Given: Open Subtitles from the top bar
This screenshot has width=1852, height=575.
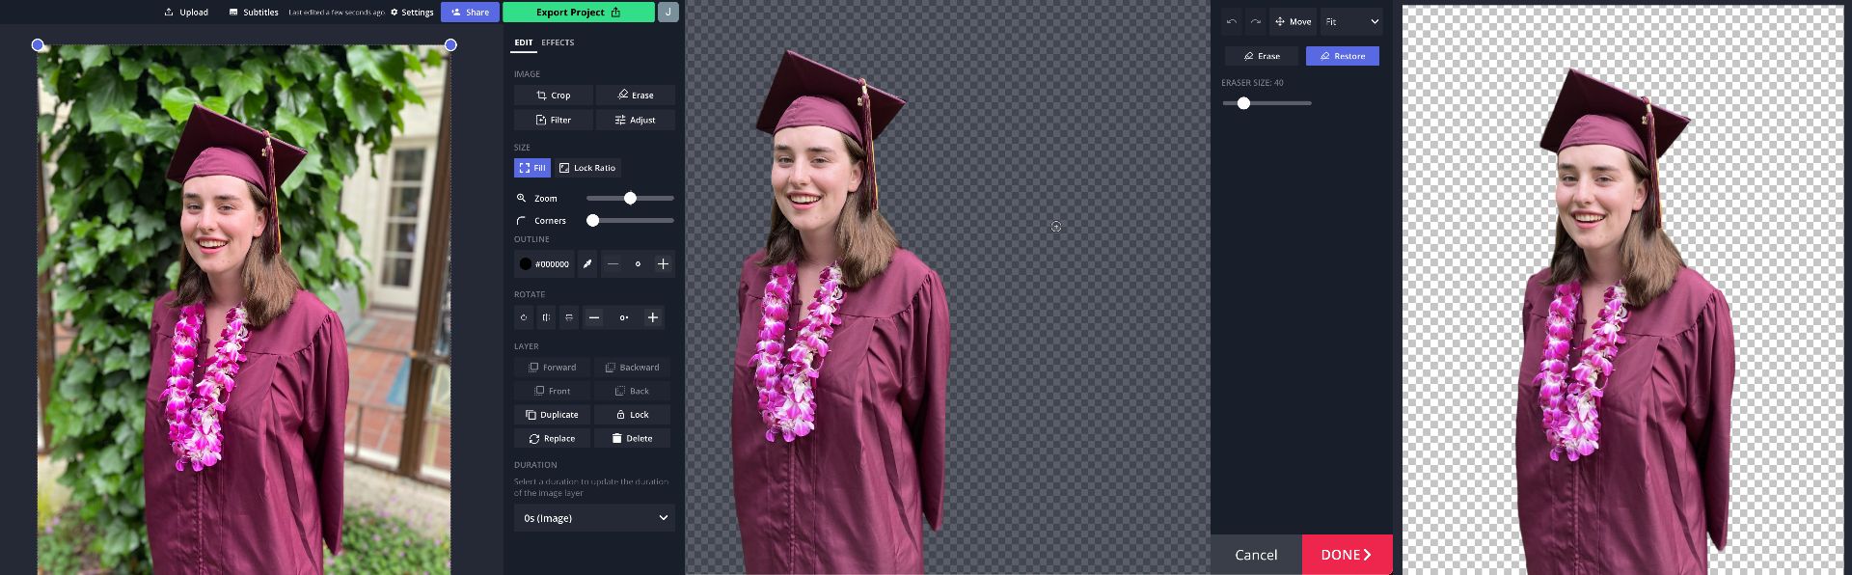Looking at the screenshot, I should (254, 13).
